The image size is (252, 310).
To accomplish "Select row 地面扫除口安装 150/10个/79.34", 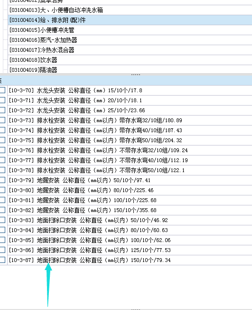I will tap(130, 260).
